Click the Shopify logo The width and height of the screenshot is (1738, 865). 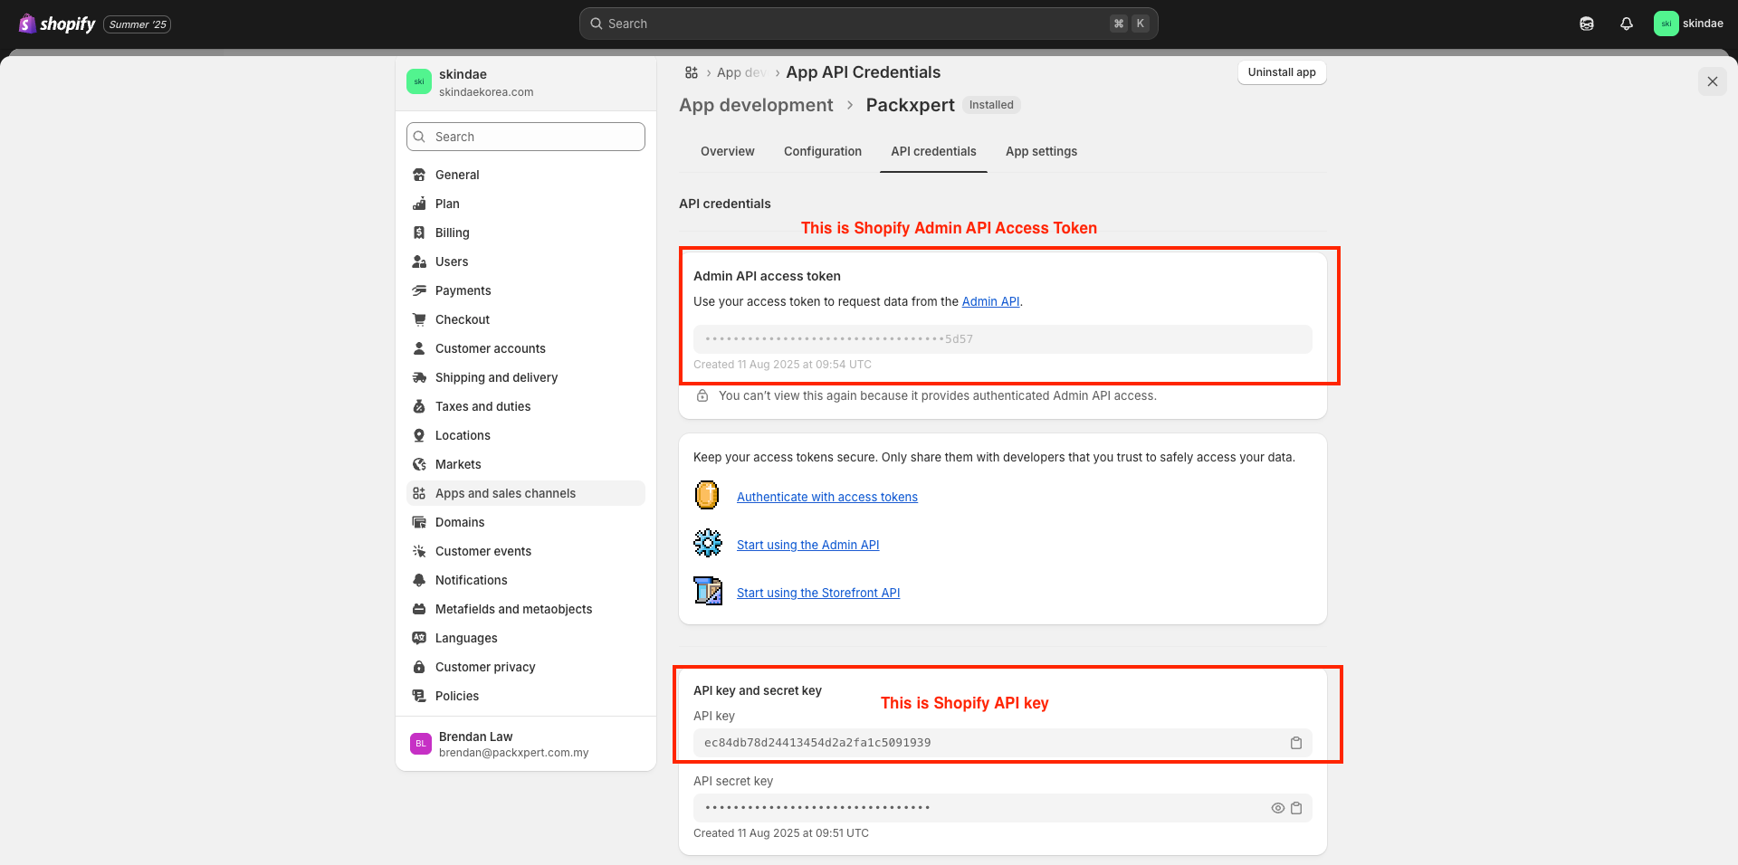pyautogui.click(x=57, y=24)
